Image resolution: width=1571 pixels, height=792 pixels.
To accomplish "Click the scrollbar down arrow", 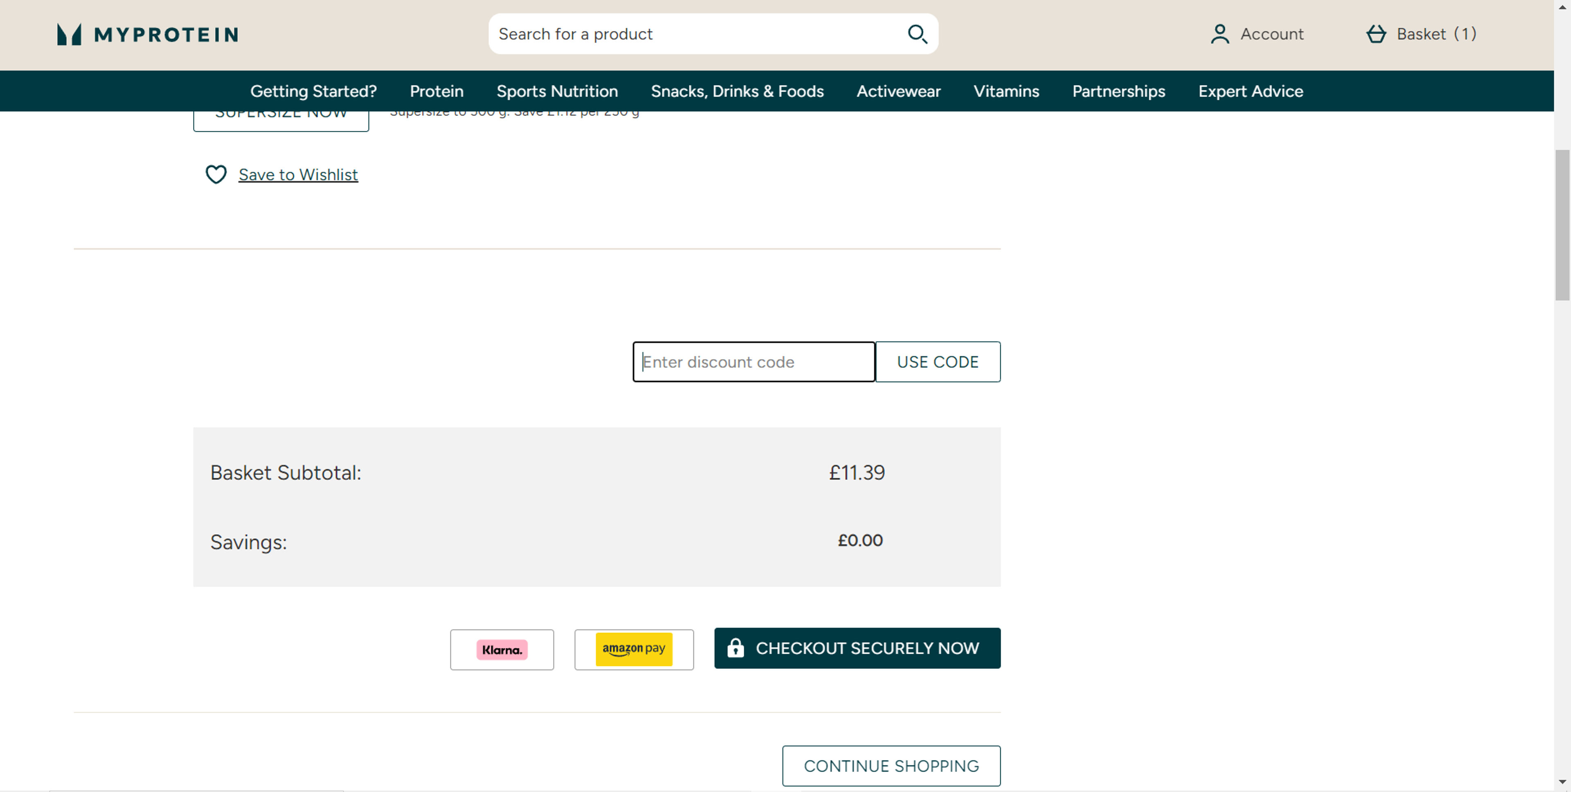I will [x=1562, y=782].
